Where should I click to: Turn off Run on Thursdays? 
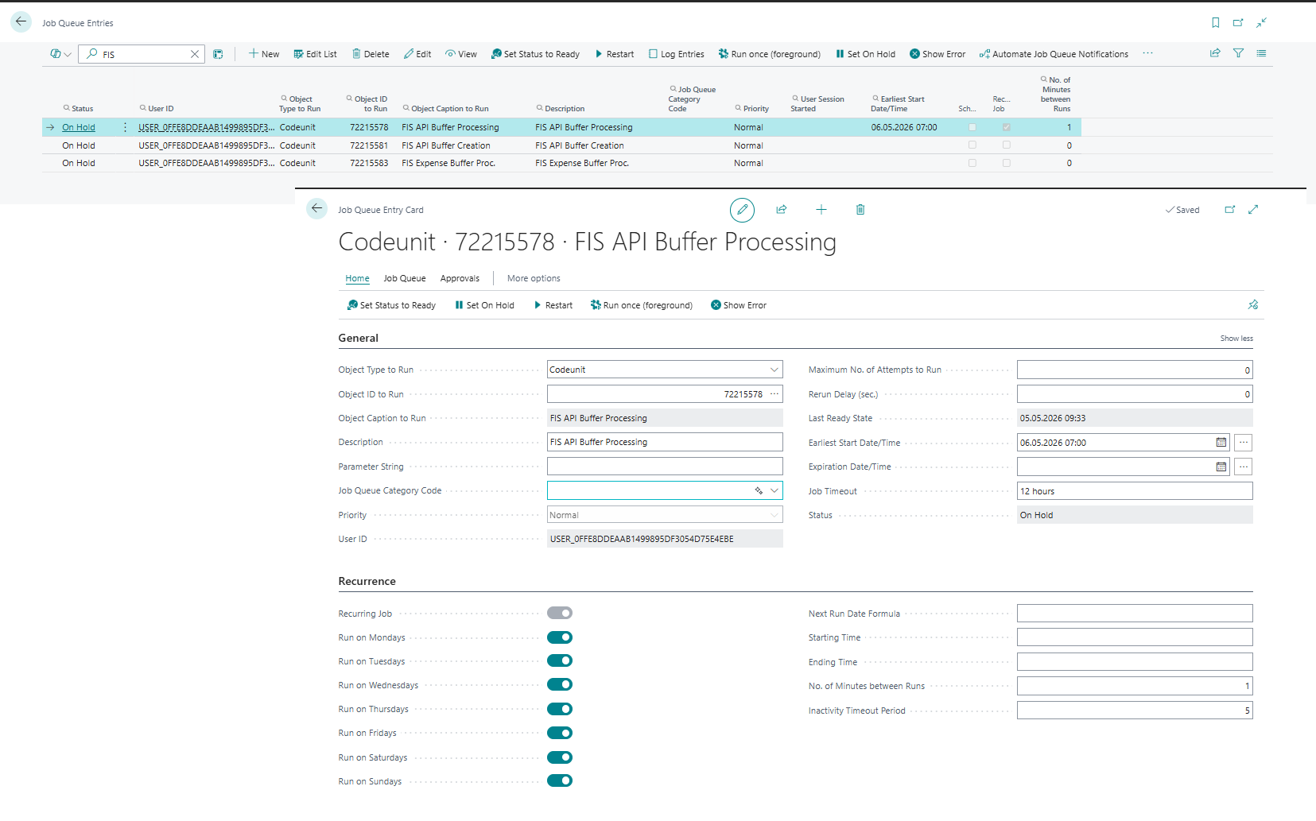pyautogui.click(x=560, y=709)
